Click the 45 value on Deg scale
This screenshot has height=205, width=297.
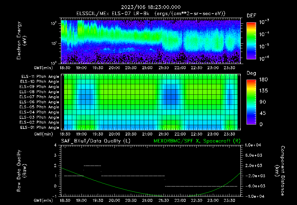click(x=263, y=113)
